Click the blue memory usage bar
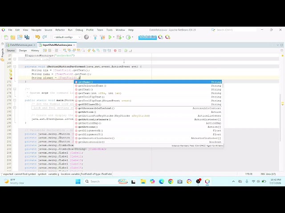Image resolution: width=285 pixels, height=213 pixels. pos(147,37)
